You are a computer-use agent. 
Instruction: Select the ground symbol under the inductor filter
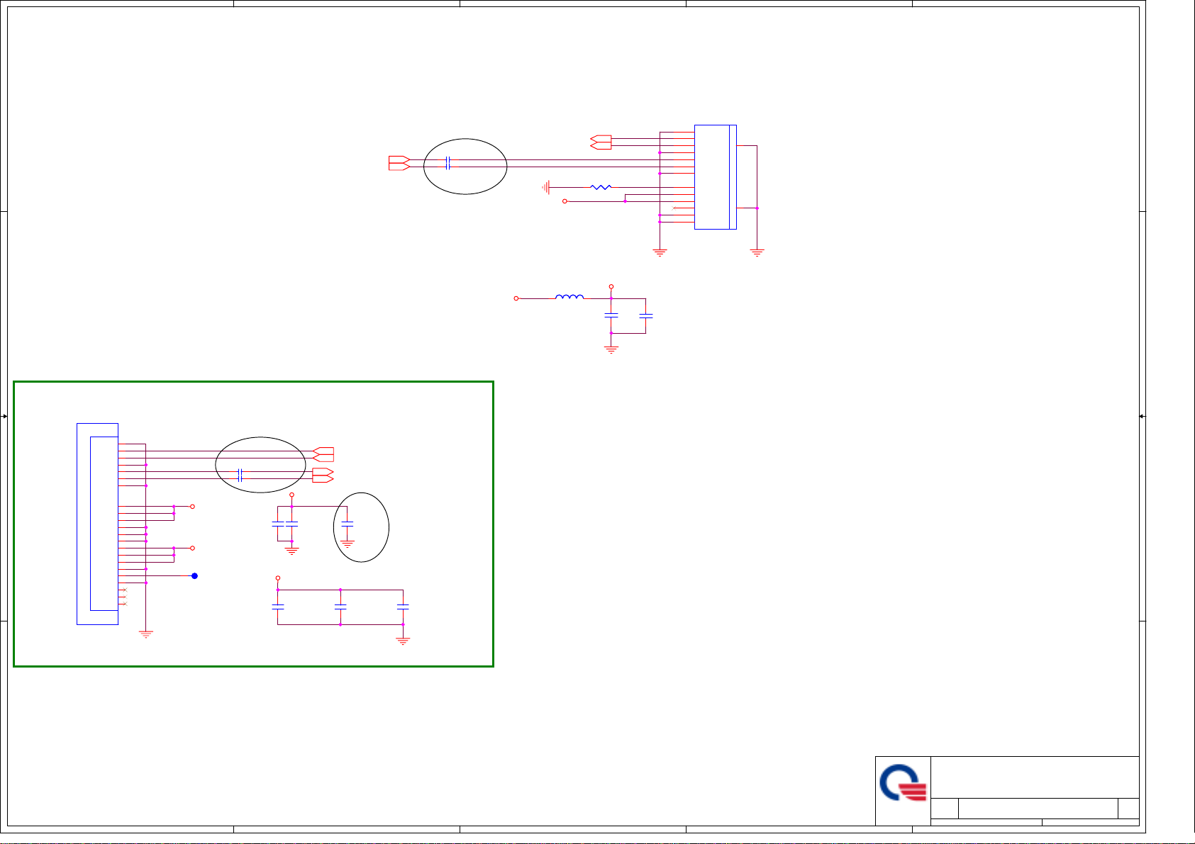tap(611, 349)
